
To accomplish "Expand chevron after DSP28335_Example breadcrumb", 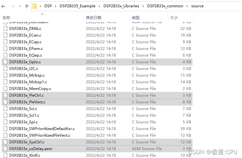I will [x=99, y=6].
